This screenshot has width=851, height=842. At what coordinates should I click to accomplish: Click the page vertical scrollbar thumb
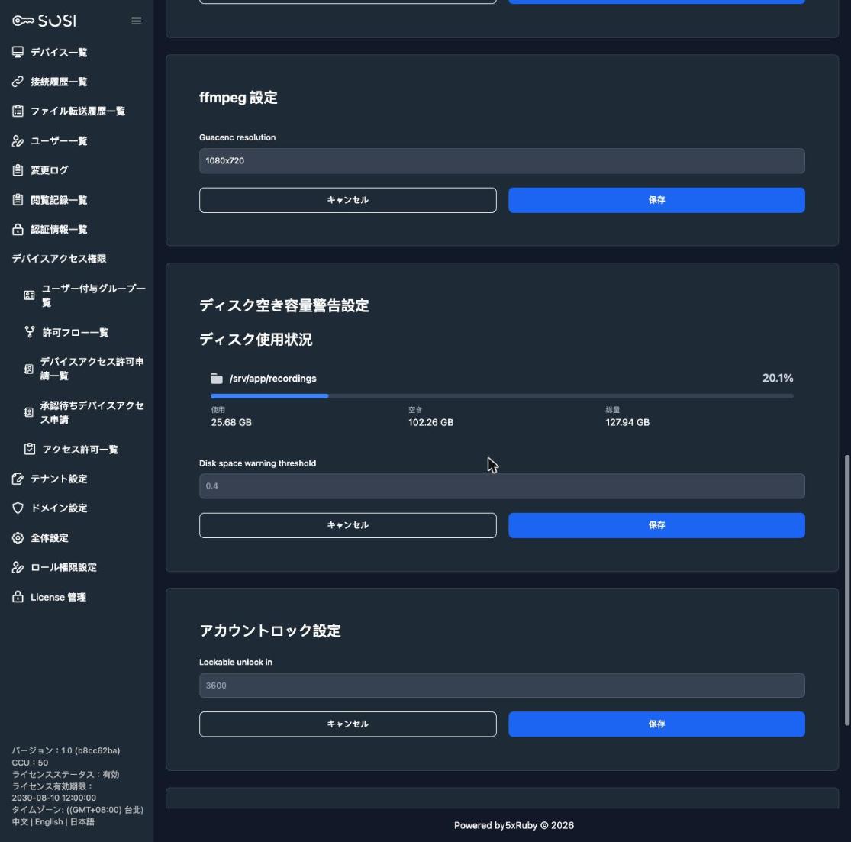(846, 590)
